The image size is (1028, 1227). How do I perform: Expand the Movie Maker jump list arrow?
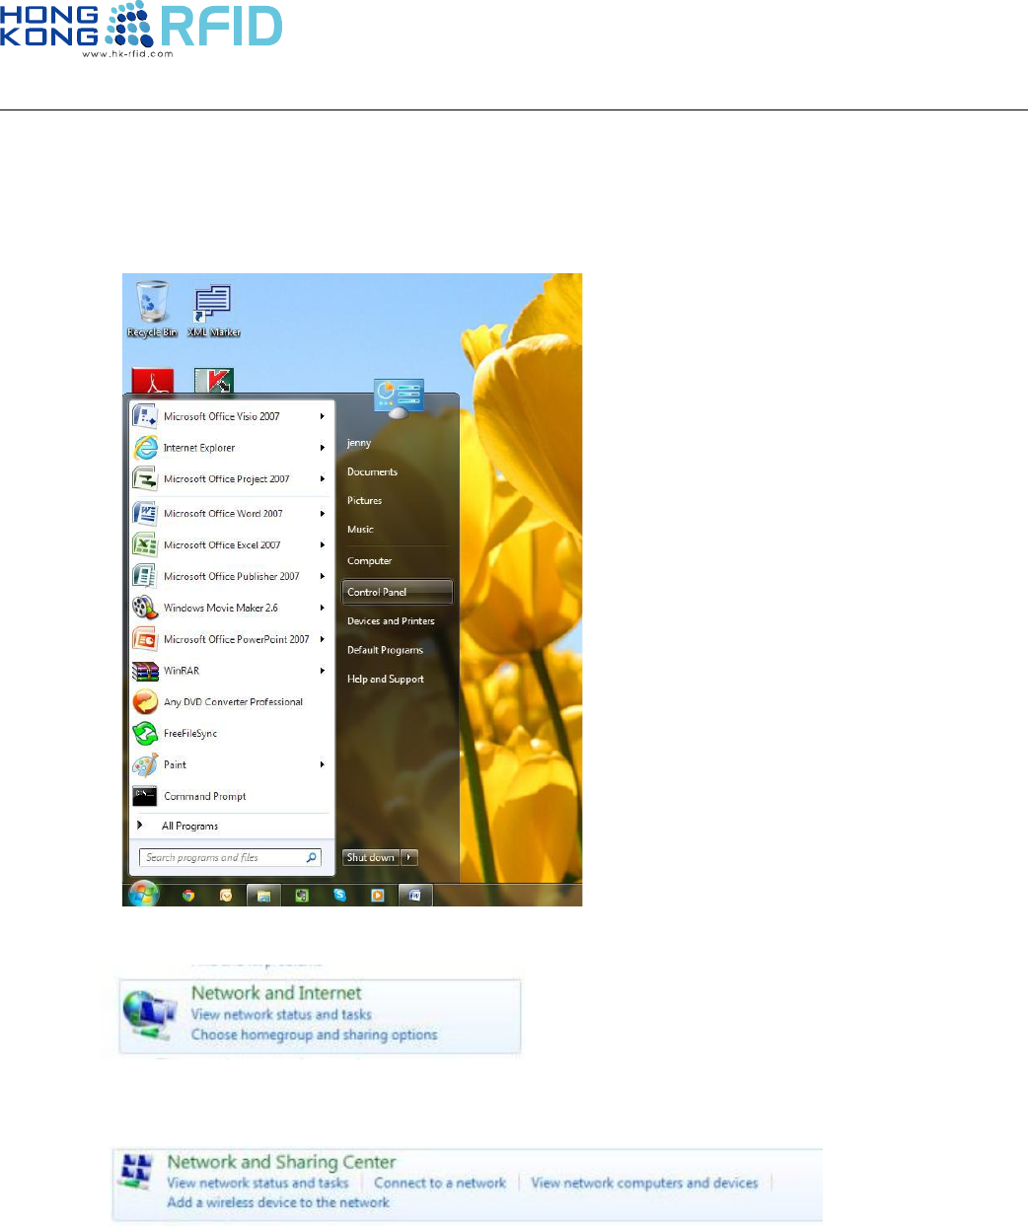point(323,608)
